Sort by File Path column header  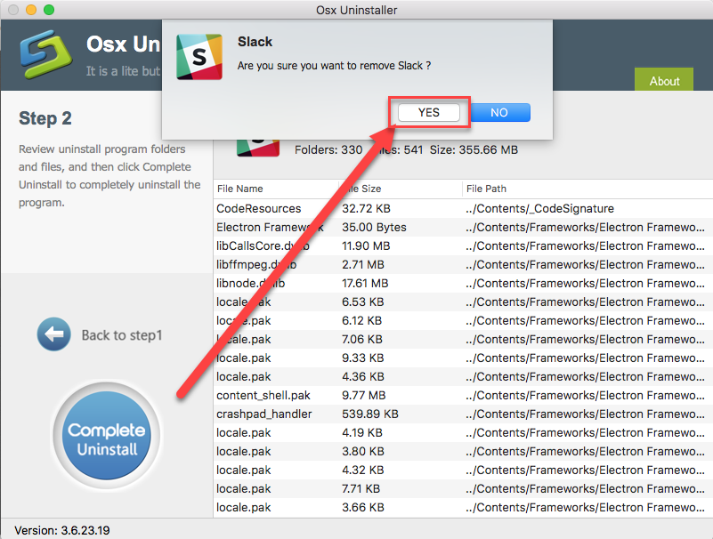(486, 189)
